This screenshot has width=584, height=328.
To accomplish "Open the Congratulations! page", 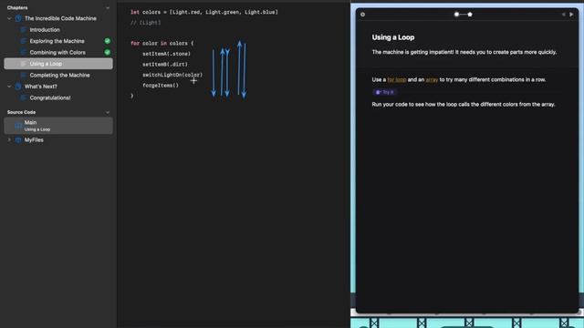I will point(50,97).
